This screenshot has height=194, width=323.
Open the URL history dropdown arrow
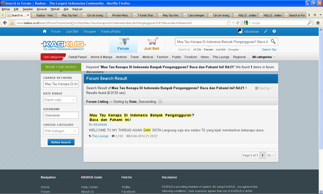pos(234,23)
